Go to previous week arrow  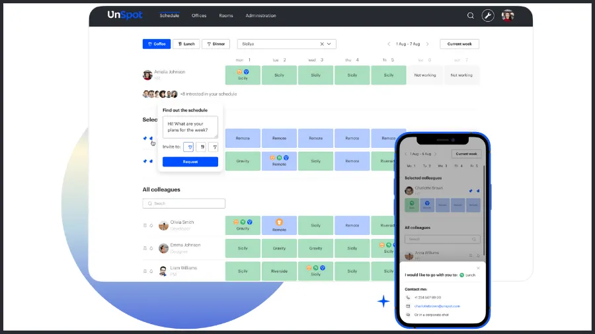[x=389, y=44]
